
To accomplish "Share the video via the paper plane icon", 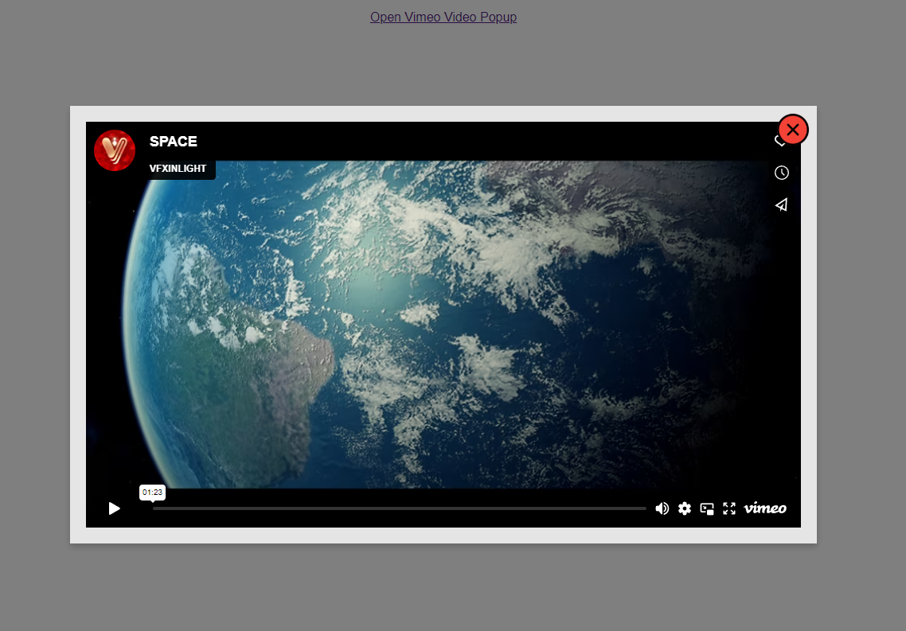I will click(x=781, y=204).
